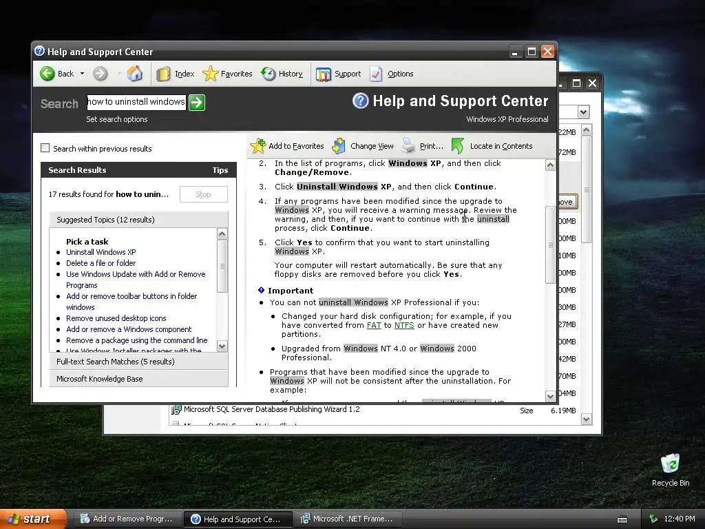Click the Print printer icon
The height and width of the screenshot is (529, 705).
(x=408, y=146)
